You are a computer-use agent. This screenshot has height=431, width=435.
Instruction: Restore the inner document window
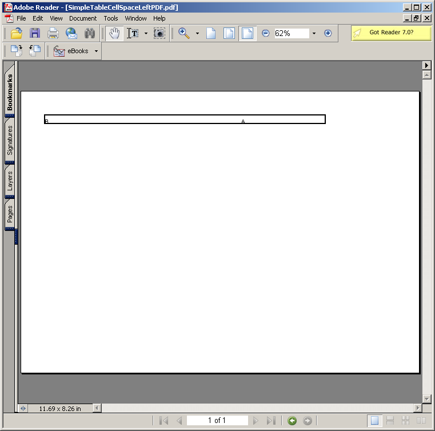416,18
